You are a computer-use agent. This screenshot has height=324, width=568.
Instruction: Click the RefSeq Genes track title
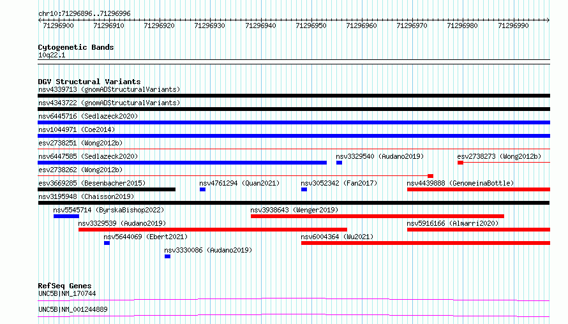pyautogui.click(x=64, y=286)
